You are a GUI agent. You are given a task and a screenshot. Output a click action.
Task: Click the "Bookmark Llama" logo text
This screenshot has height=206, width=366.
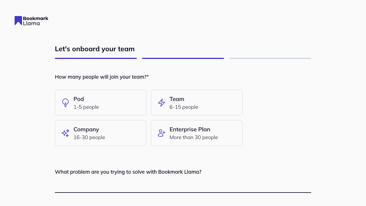coord(35,21)
